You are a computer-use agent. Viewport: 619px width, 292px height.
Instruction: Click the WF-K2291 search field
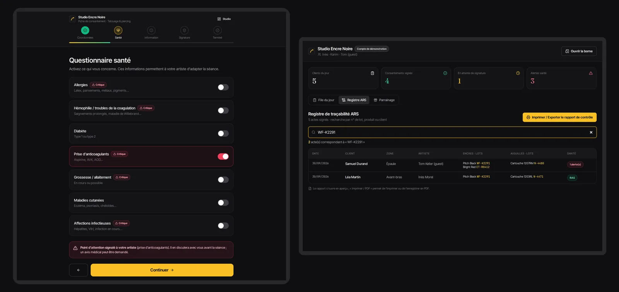tap(452, 132)
